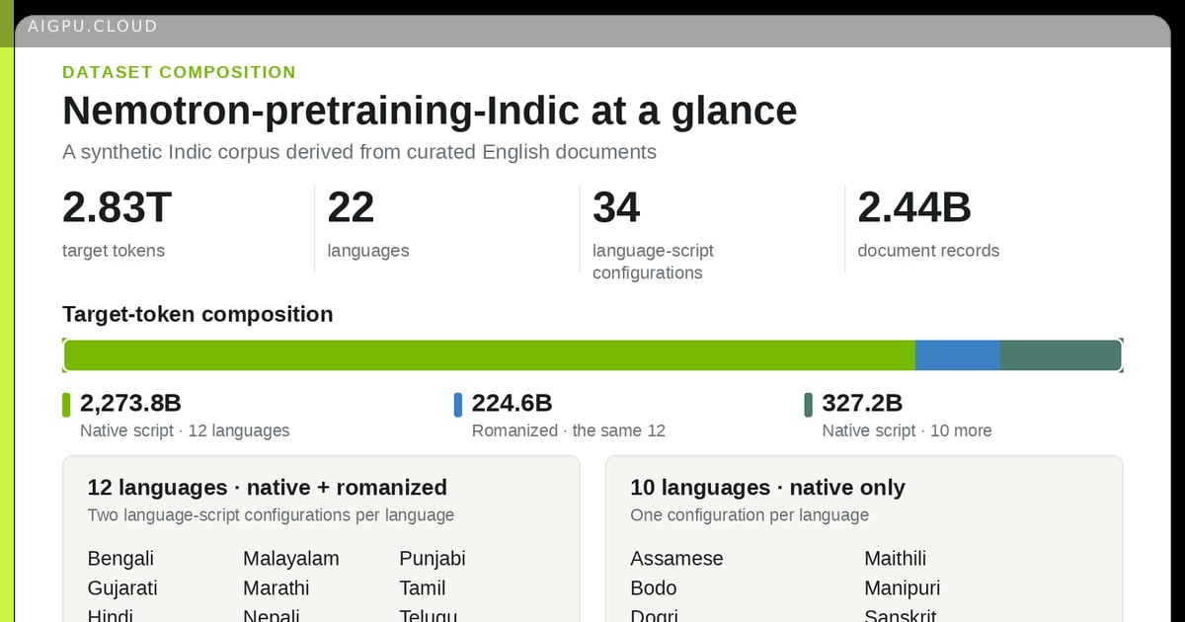
Task: Click Bodo in the native-only list
Action: pyautogui.click(x=654, y=588)
